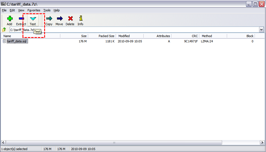This screenshot has width=266, height=152.
Task: Expand the address path dropdown
Action: (x=261, y=30)
